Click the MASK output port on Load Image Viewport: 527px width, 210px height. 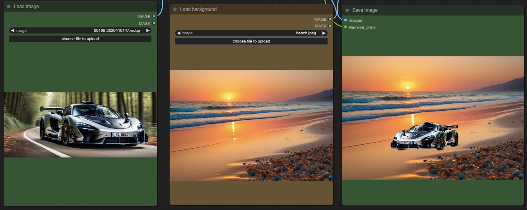154,23
